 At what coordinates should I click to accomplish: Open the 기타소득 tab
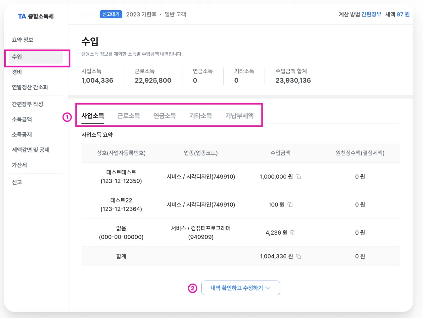click(201, 116)
